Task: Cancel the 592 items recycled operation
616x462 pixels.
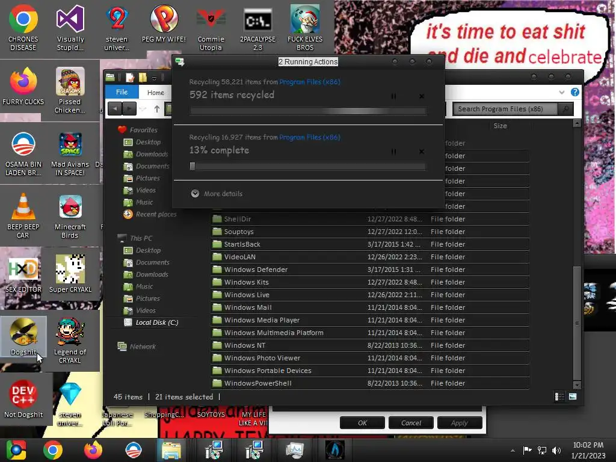Action: click(x=422, y=96)
